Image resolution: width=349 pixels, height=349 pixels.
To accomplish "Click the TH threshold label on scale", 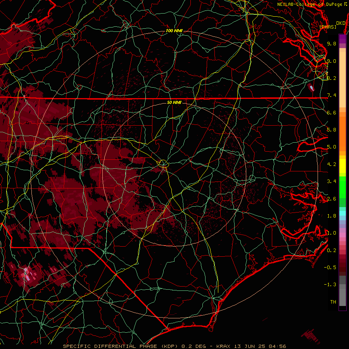I will [x=333, y=302].
